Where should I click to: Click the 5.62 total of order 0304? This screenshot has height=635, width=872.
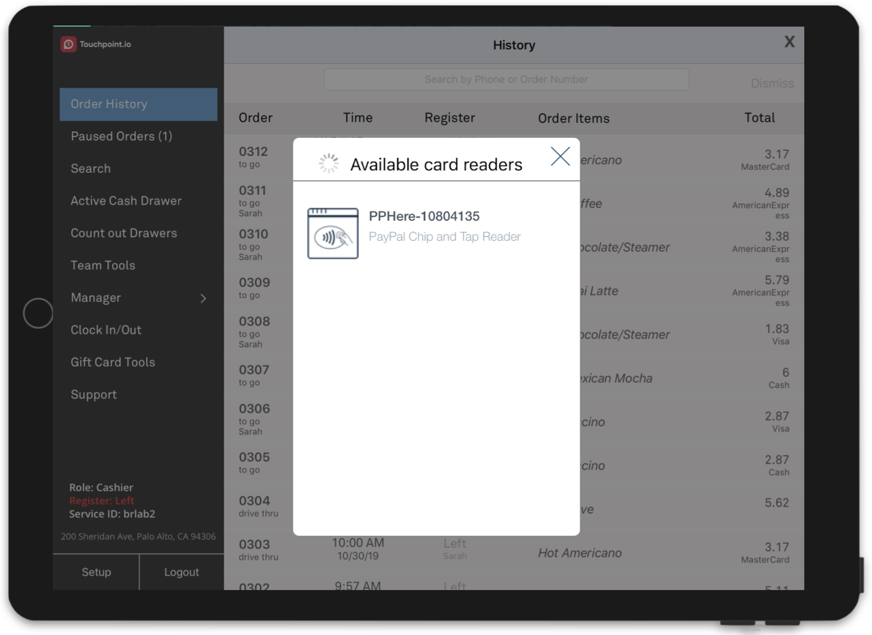pos(776,503)
